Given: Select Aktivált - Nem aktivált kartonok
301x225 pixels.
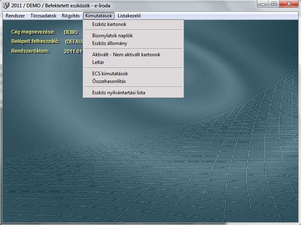Looking at the screenshot, I should [126, 55].
